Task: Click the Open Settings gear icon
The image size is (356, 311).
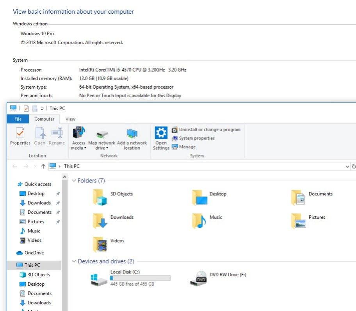Action: coord(161,133)
